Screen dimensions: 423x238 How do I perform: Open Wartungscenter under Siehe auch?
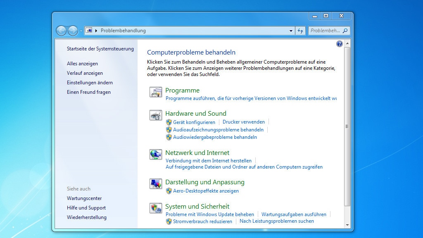click(84, 198)
